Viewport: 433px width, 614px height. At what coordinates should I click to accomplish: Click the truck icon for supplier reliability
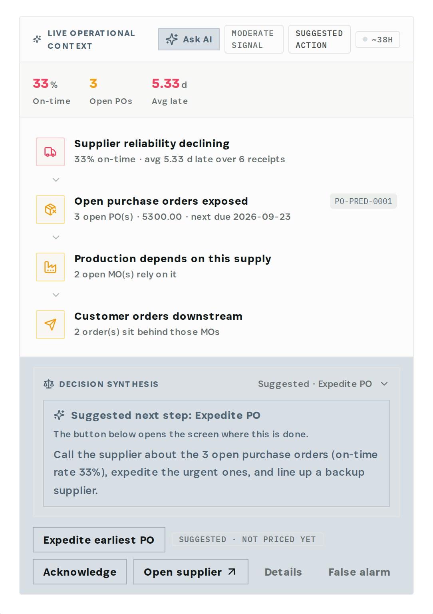[50, 152]
